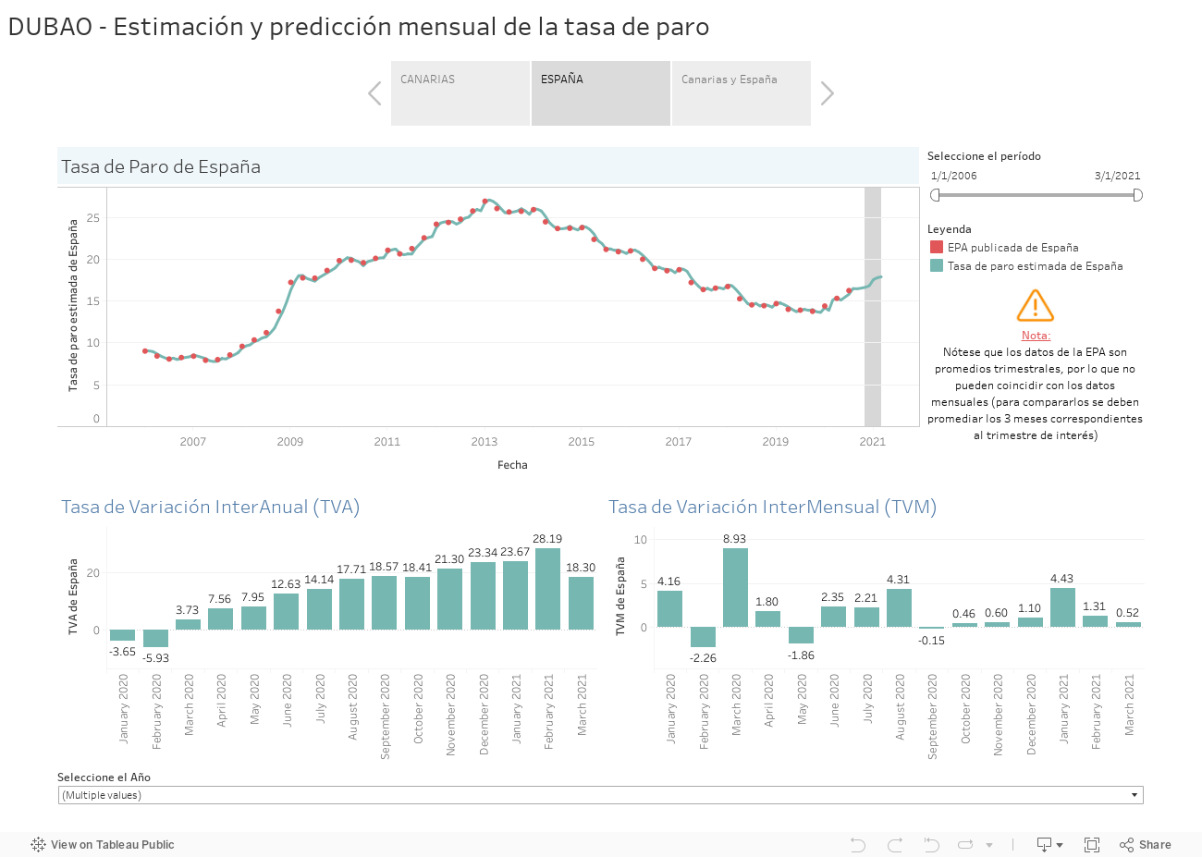Select the ESPAÑA tab
The width and height of the screenshot is (1202, 857).
click(x=601, y=93)
